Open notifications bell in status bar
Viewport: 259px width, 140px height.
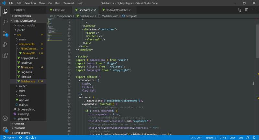pos(254,137)
